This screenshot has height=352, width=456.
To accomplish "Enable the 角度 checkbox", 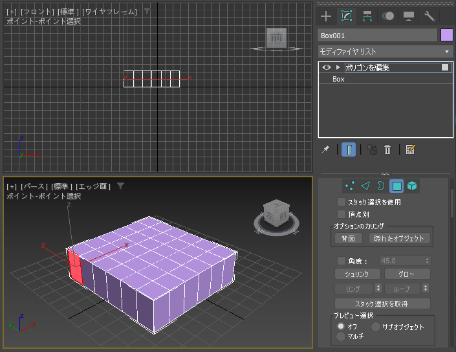I will (x=341, y=261).
